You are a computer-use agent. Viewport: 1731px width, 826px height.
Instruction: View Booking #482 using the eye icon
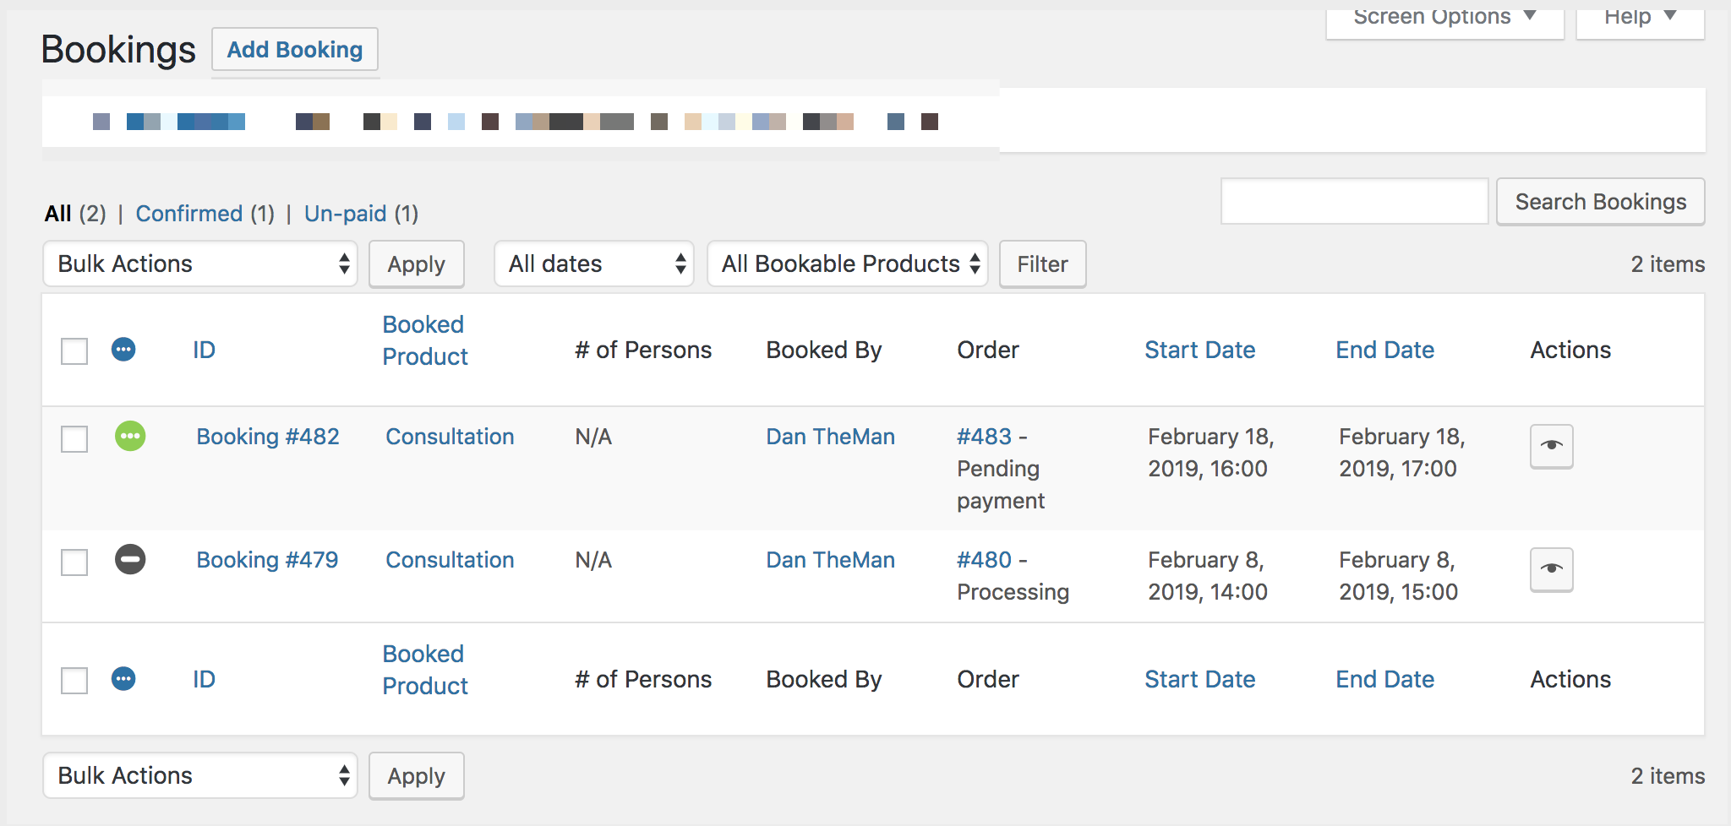point(1551,446)
